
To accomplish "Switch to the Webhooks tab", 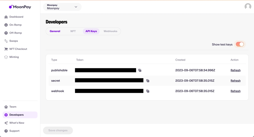I will click(x=110, y=31).
